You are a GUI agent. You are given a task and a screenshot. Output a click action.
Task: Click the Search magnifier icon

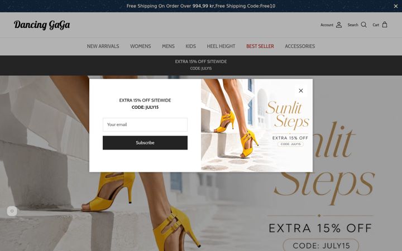pyautogui.click(x=364, y=25)
